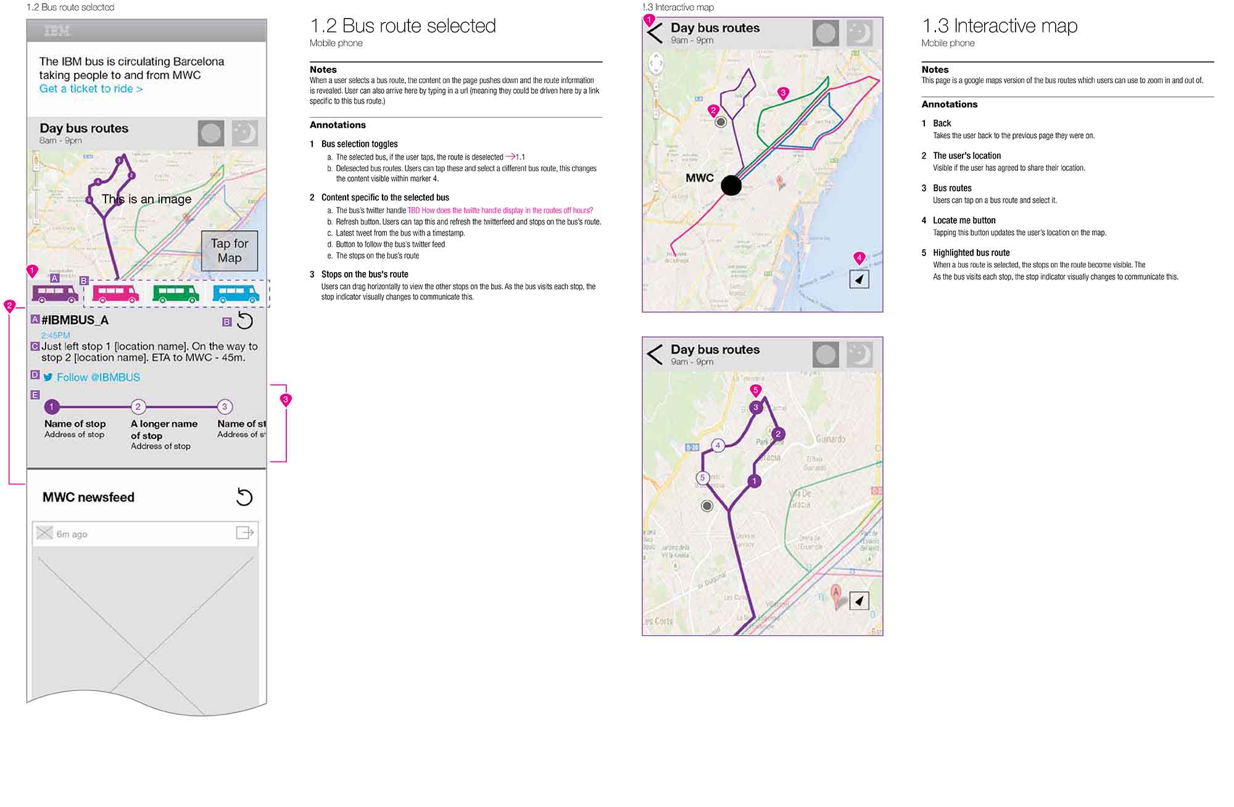Toggle night routes moon icon above 'Tap for Map'
Image resolution: width=1234 pixels, height=807 pixels.
coord(244,133)
